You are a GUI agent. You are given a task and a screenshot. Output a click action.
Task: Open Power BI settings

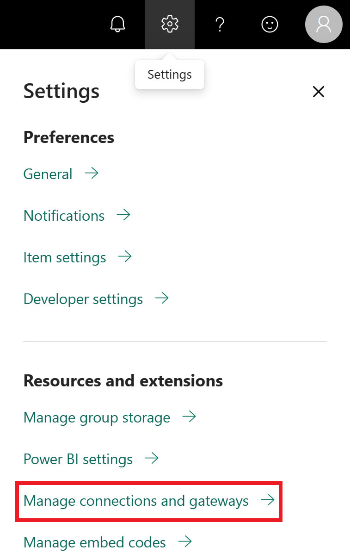[78, 459]
